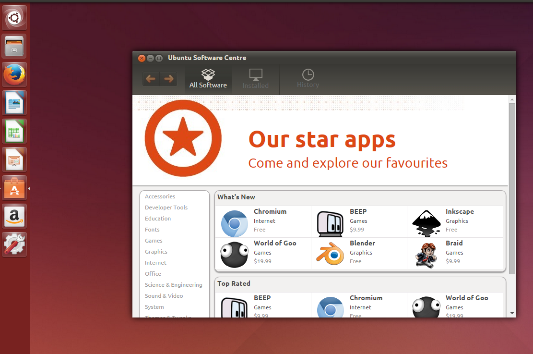Maximize the Software Centre window
The image size is (533, 354).
coord(159,58)
